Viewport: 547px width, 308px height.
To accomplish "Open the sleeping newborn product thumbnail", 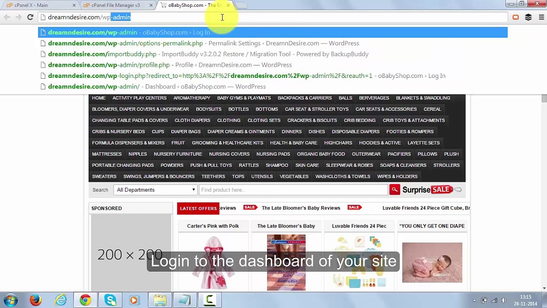I will pos(432,262).
